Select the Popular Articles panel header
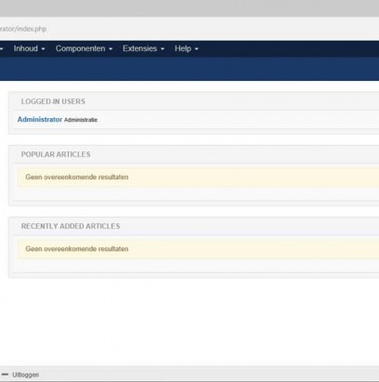379x382 pixels. (x=56, y=154)
